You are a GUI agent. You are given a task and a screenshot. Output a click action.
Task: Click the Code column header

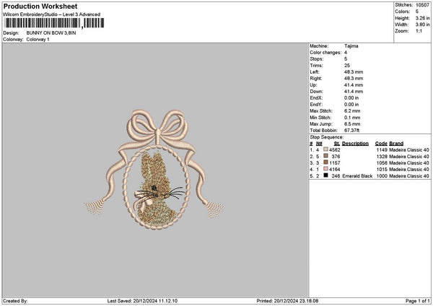point(381,143)
